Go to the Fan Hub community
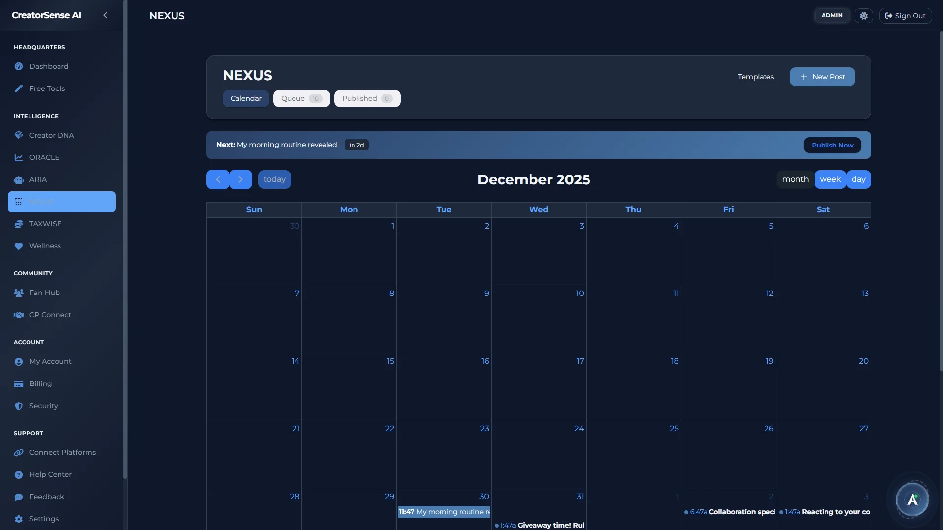The width and height of the screenshot is (943, 530). (x=44, y=292)
